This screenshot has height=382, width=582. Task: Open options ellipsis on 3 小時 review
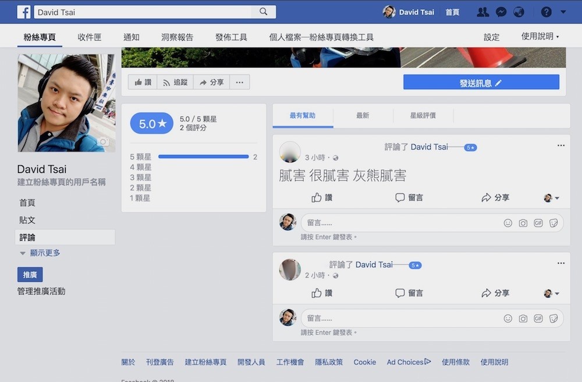[x=561, y=146]
